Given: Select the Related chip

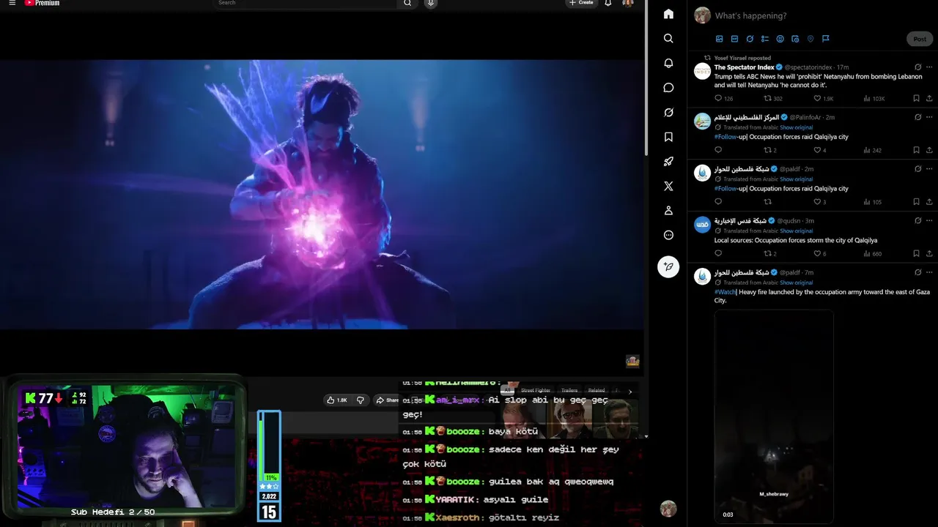Looking at the screenshot, I should pos(597,390).
